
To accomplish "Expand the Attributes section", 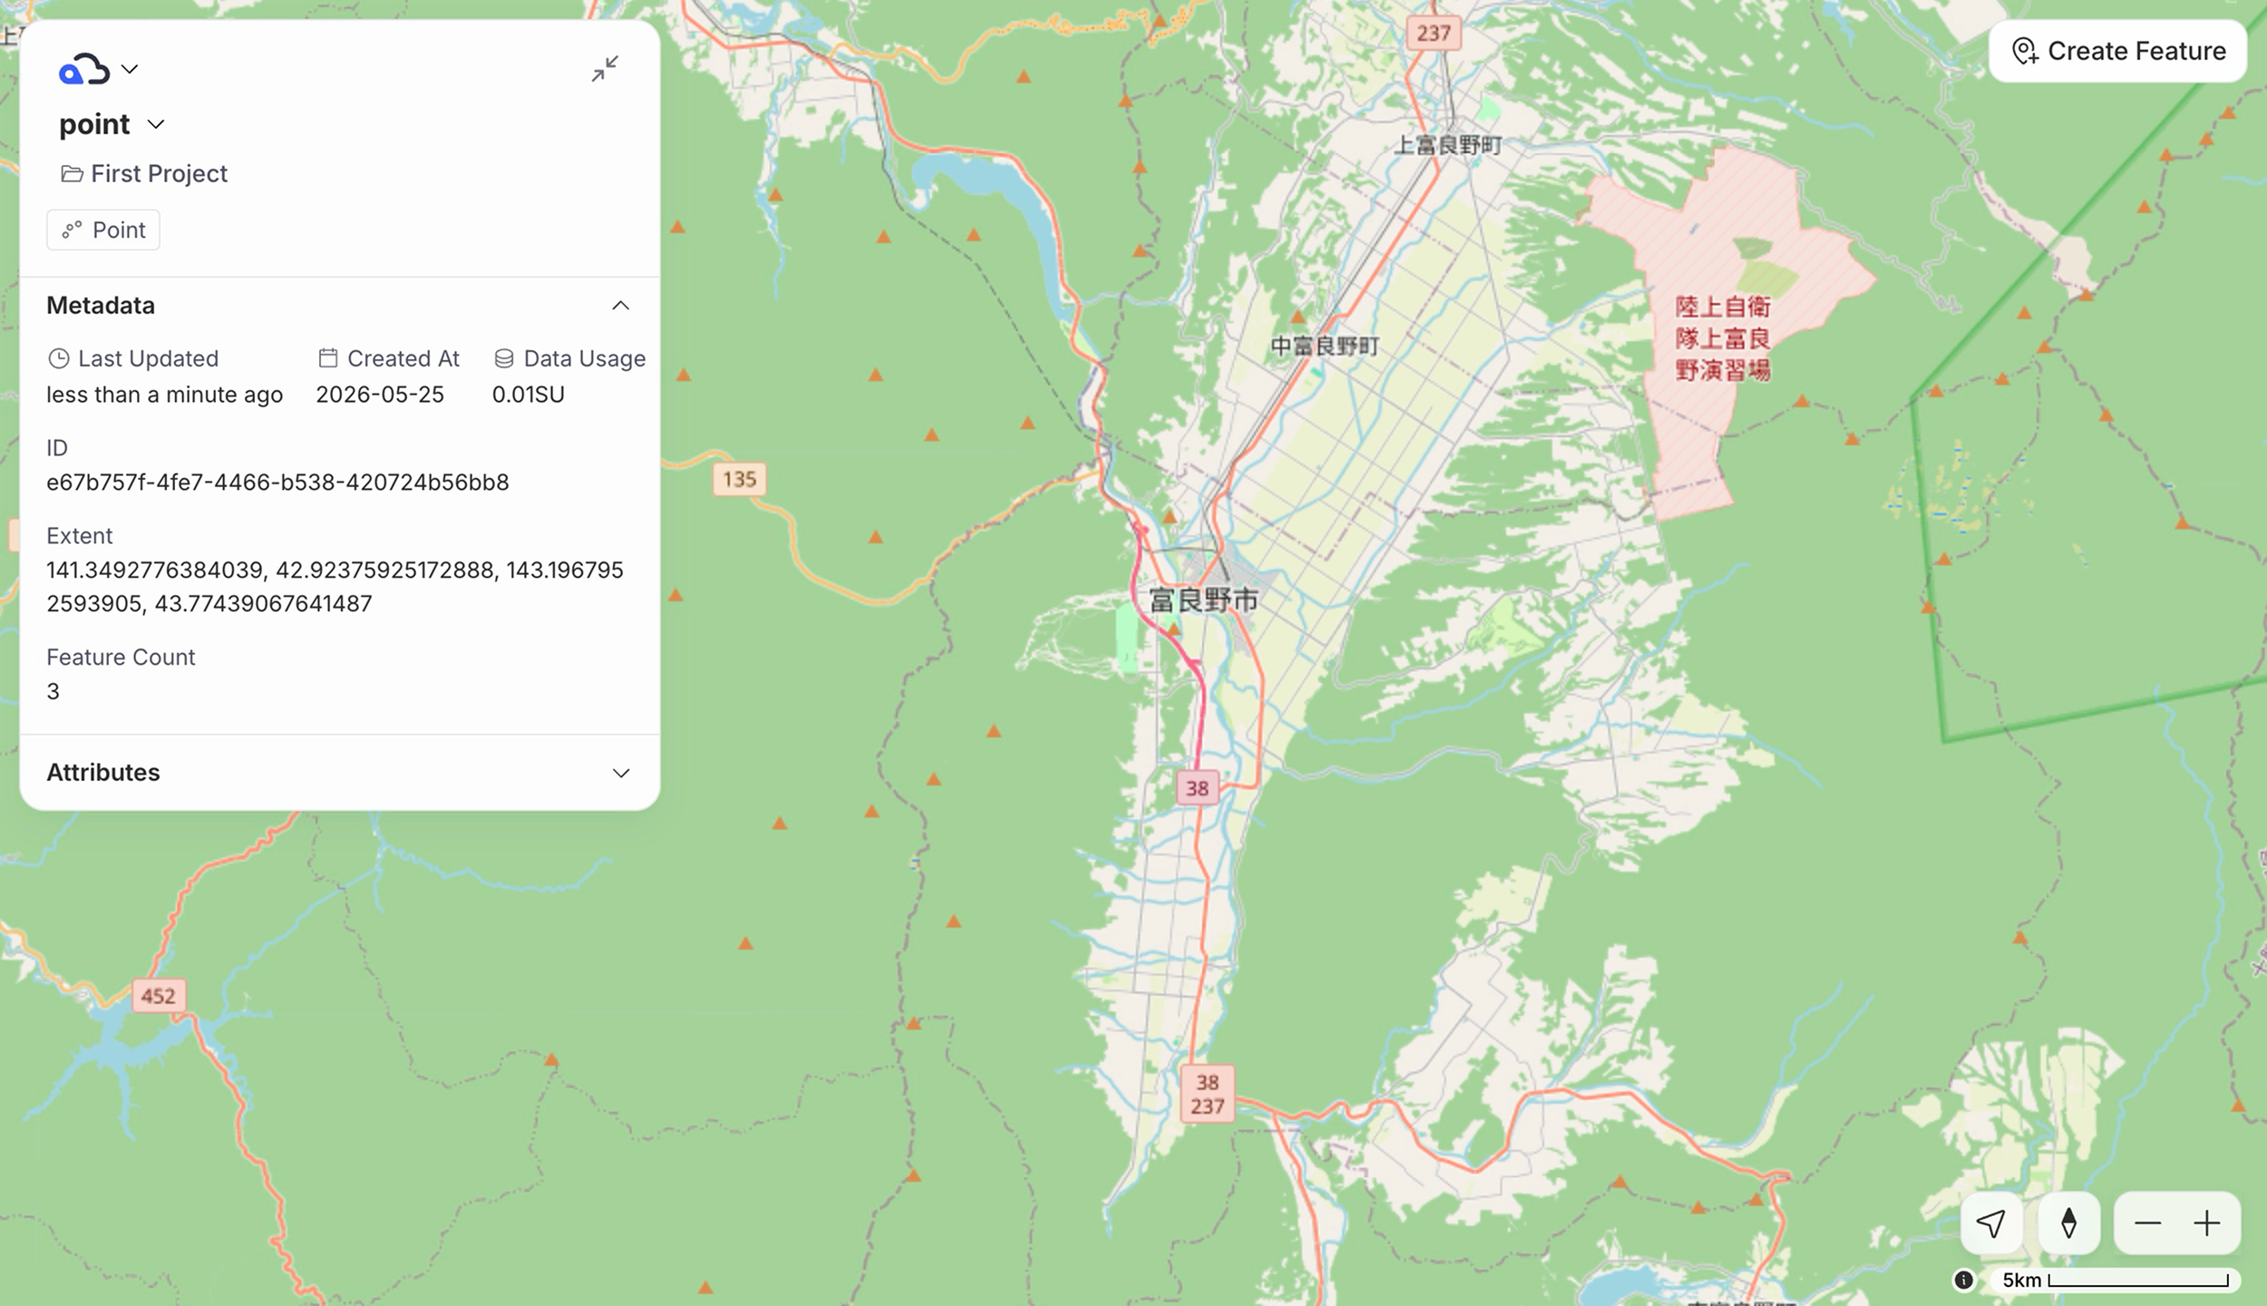I will tap(620, 773).
